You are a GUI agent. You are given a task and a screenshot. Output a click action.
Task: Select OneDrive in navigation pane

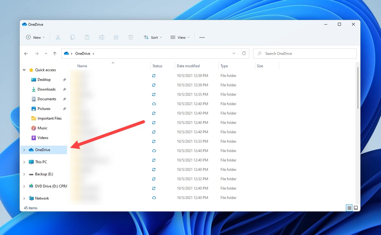tap(44, 150)
